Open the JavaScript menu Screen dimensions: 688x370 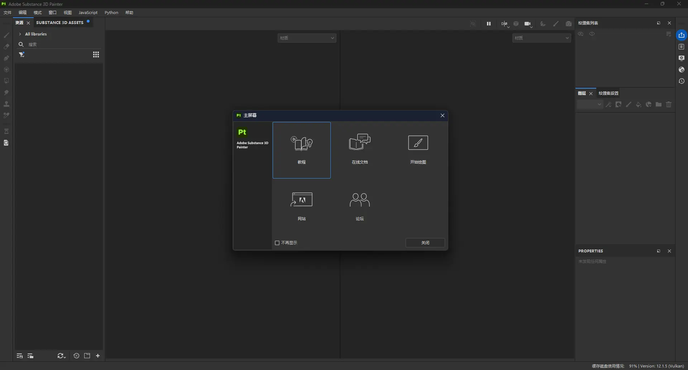pyautogui.click(x=88, y=13)
